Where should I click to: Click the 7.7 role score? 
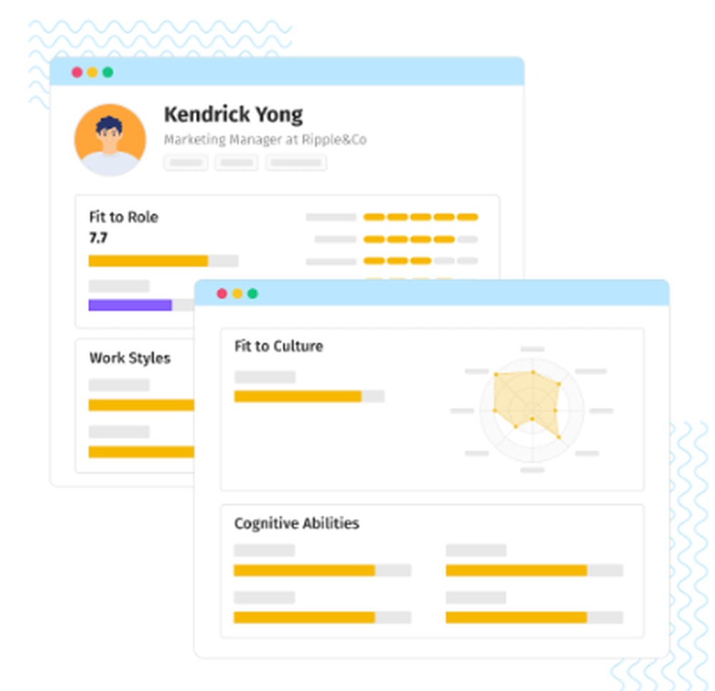click(99, 238)
